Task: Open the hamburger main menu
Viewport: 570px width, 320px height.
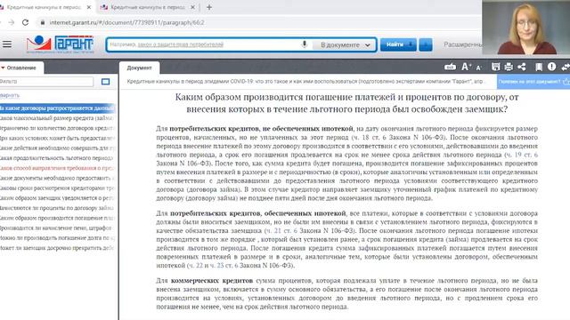Action: point(7,44)
